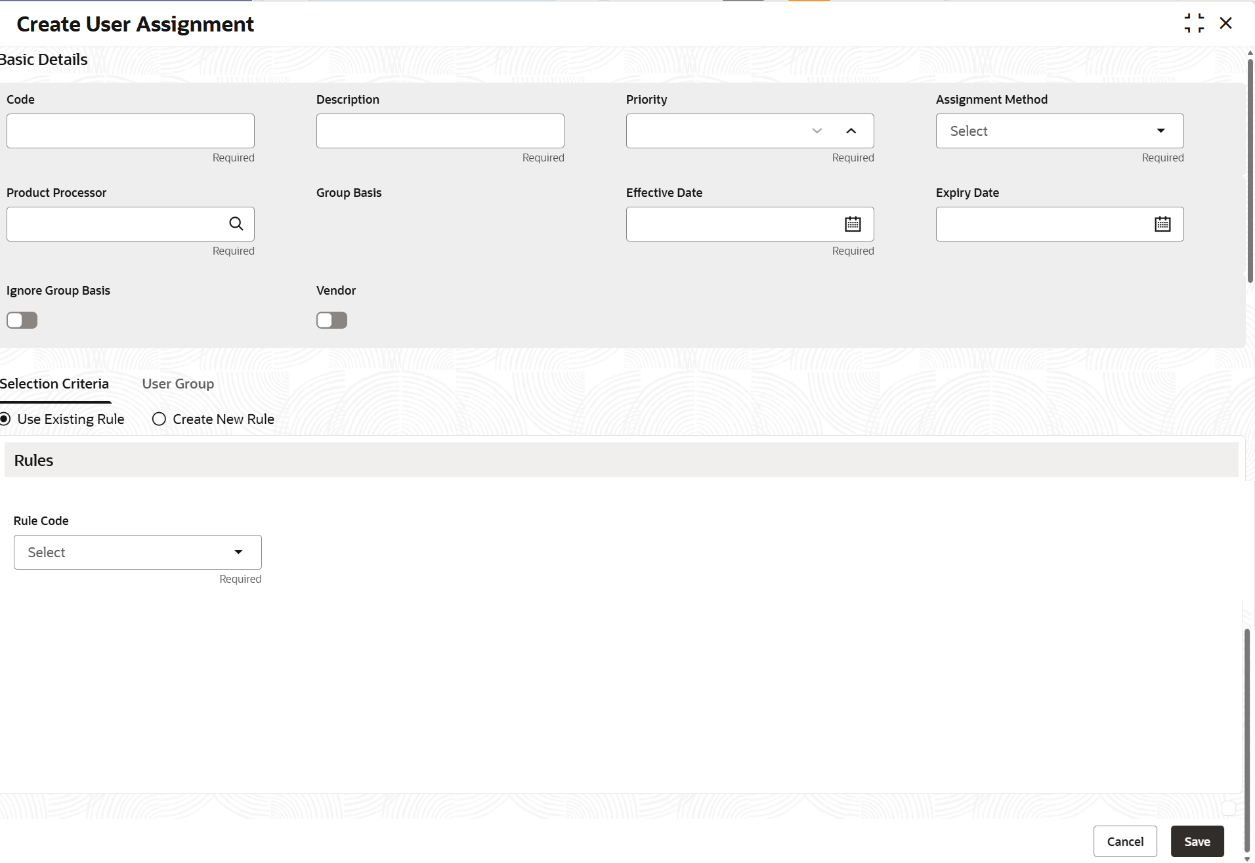Focus the Code input field
Image resolution: width=1255 pixels, height=863 pixels.
pyautogui.click(x=131, y=131)
